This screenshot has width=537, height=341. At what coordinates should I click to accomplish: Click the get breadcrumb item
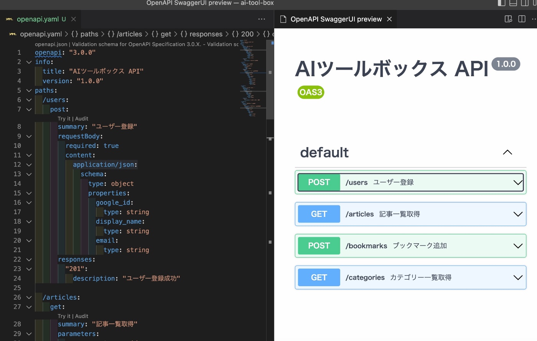161,34
